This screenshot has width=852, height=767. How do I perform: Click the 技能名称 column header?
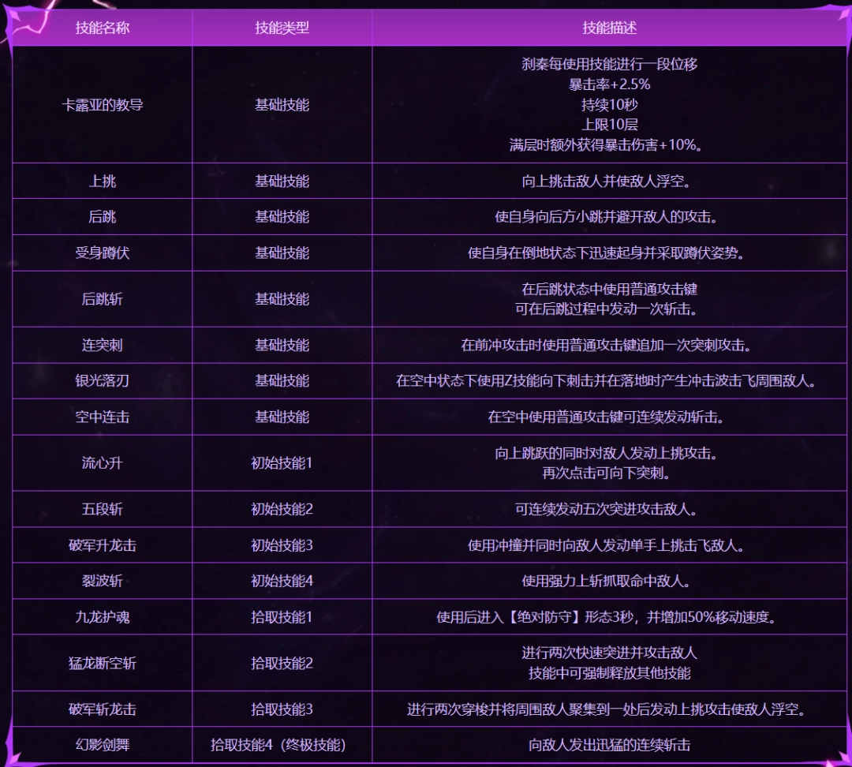tap(102, 28)
